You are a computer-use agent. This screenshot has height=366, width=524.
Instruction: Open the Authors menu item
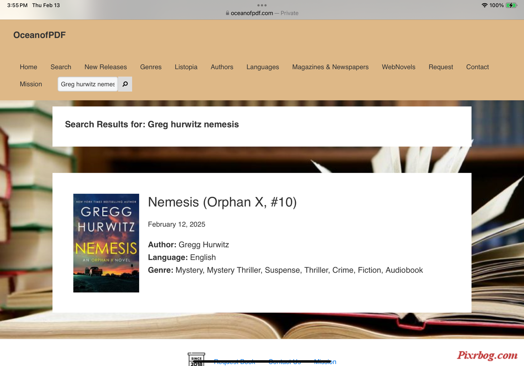tap(222, 67)
